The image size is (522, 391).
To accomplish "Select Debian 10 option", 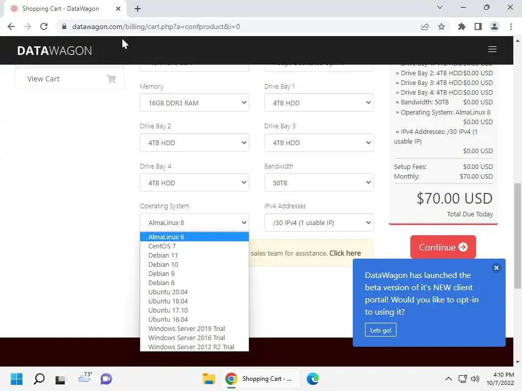I will click(194, 264).
